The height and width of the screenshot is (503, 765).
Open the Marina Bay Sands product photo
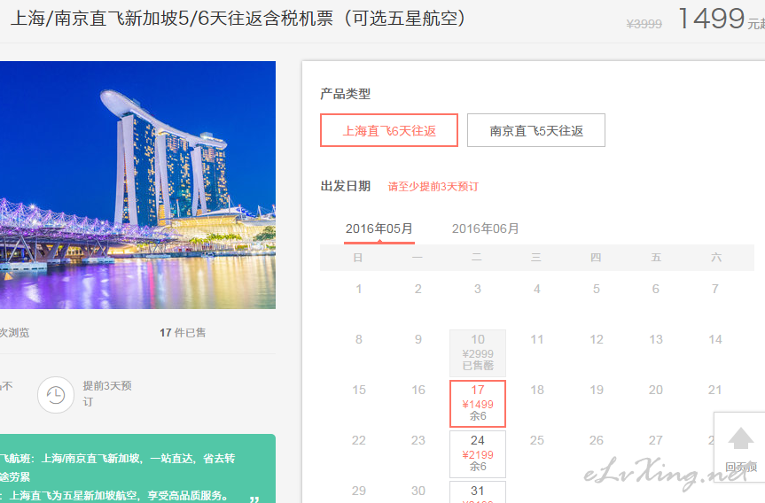pyautogui.click(x=137, y=185)
